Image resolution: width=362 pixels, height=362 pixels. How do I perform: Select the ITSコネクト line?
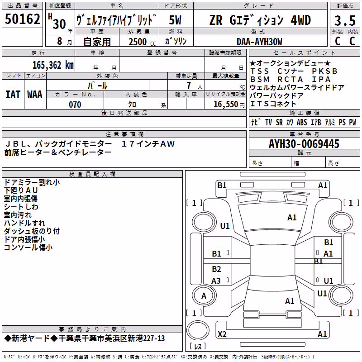tap(273, 104)
